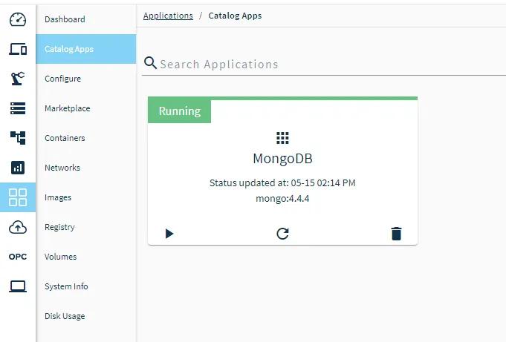Open Disk Usage in the side menu
The image size is (506, 342).
[86, 316]
